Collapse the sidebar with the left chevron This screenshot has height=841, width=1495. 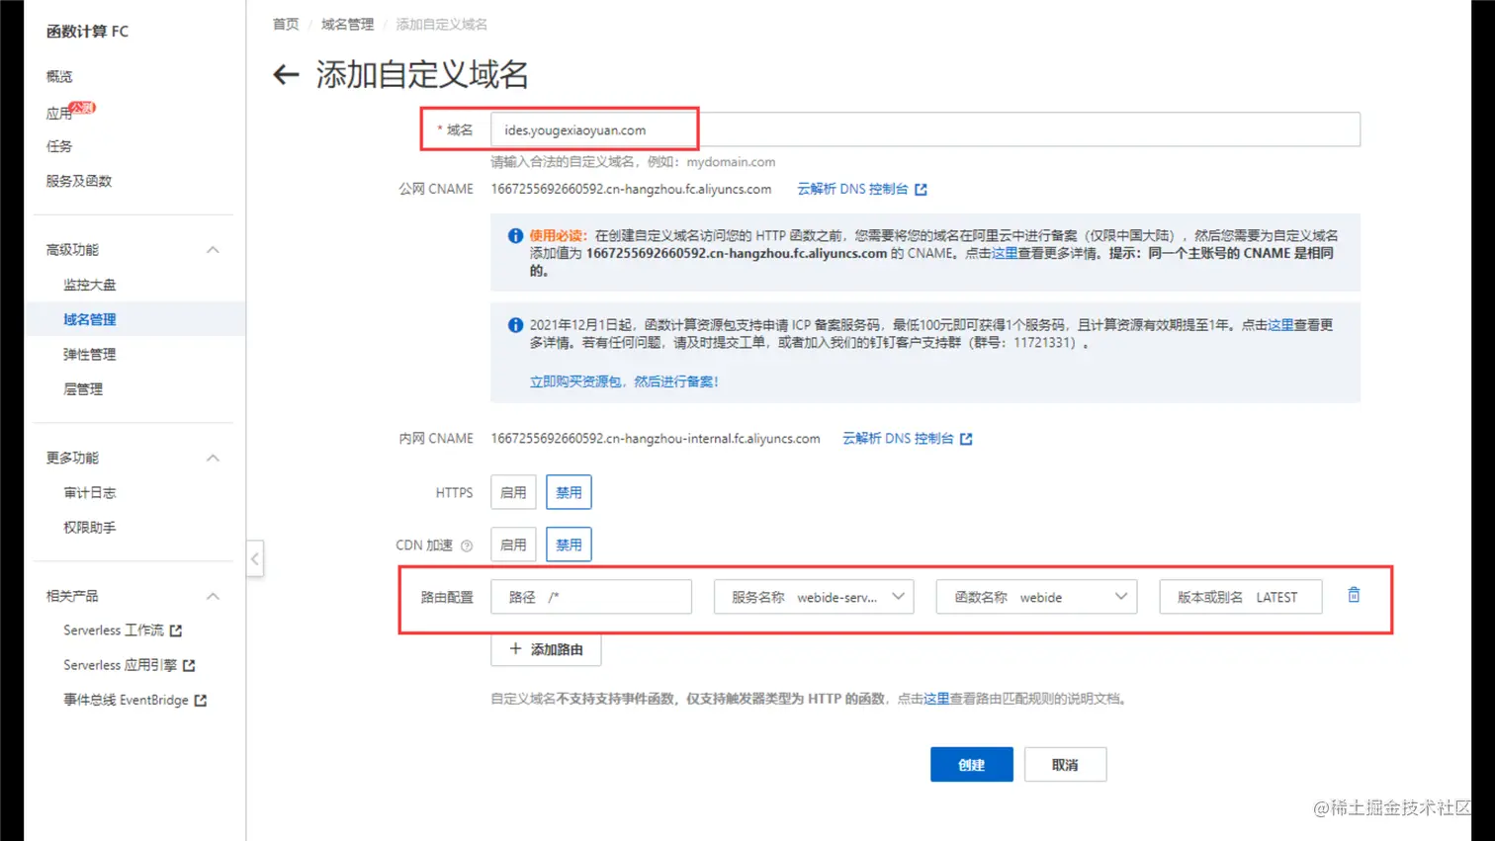[x=255, y=558]
